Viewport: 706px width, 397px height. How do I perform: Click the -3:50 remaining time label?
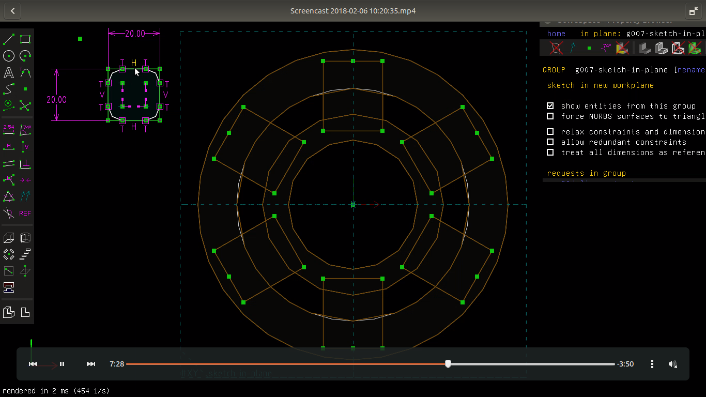click(x=625, y=364)
